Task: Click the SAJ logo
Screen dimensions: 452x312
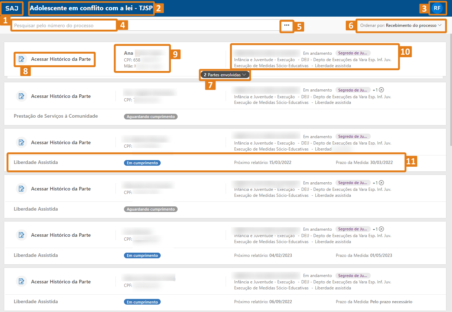Action: pyautogui.click(x=12, y=8)
